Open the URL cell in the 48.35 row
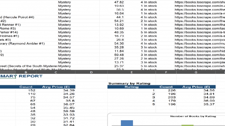 click(x=199, y=32)
